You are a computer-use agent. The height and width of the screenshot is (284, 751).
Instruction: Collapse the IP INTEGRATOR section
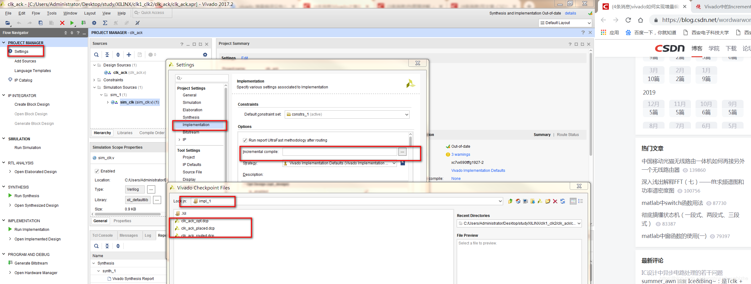click(x=4, y=95)
